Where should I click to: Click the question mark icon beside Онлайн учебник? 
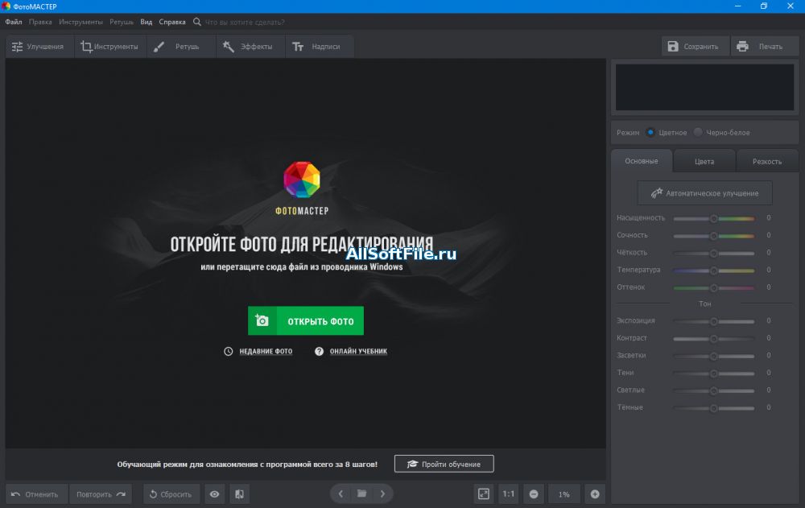(x=319, y=351)
